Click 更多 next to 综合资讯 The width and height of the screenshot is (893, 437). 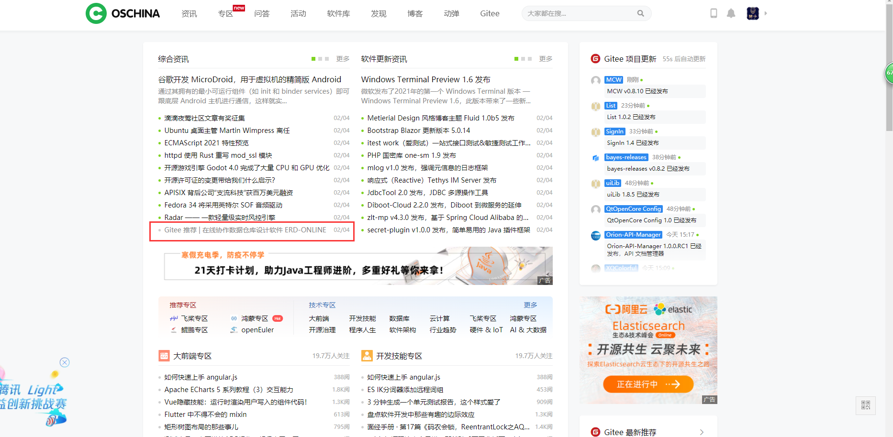pyautogui.click(x=343, y=59)
